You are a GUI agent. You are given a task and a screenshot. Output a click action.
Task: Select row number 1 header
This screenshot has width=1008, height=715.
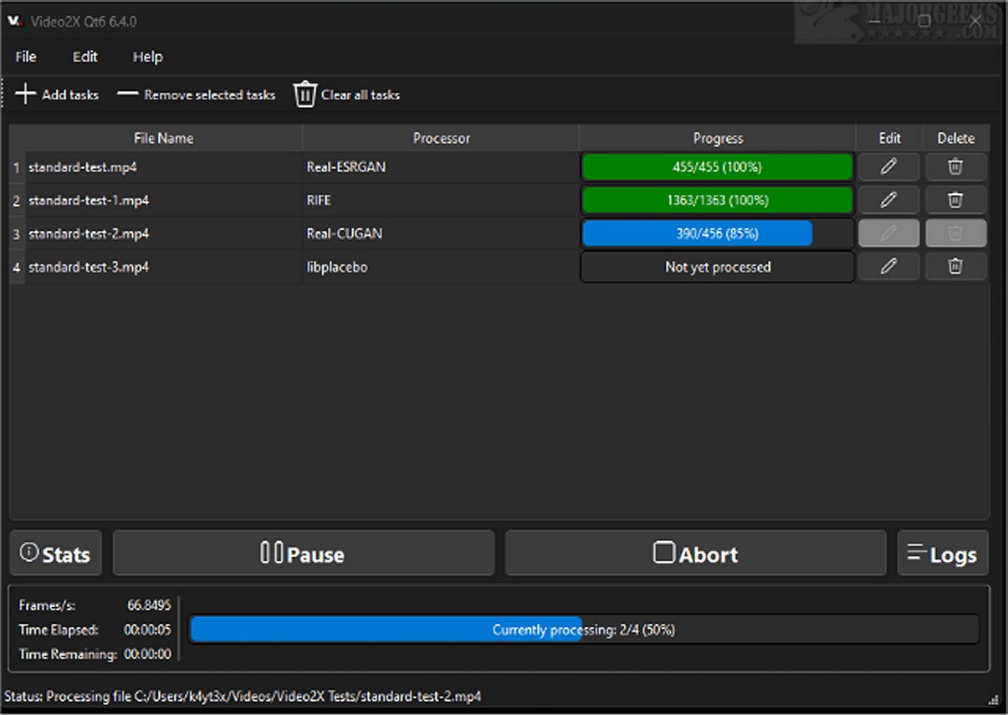[17, 167]
